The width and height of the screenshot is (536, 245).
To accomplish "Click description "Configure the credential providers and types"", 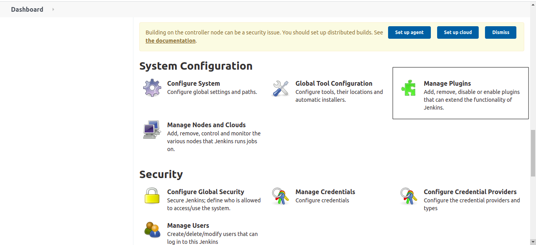I will (472, 204).
